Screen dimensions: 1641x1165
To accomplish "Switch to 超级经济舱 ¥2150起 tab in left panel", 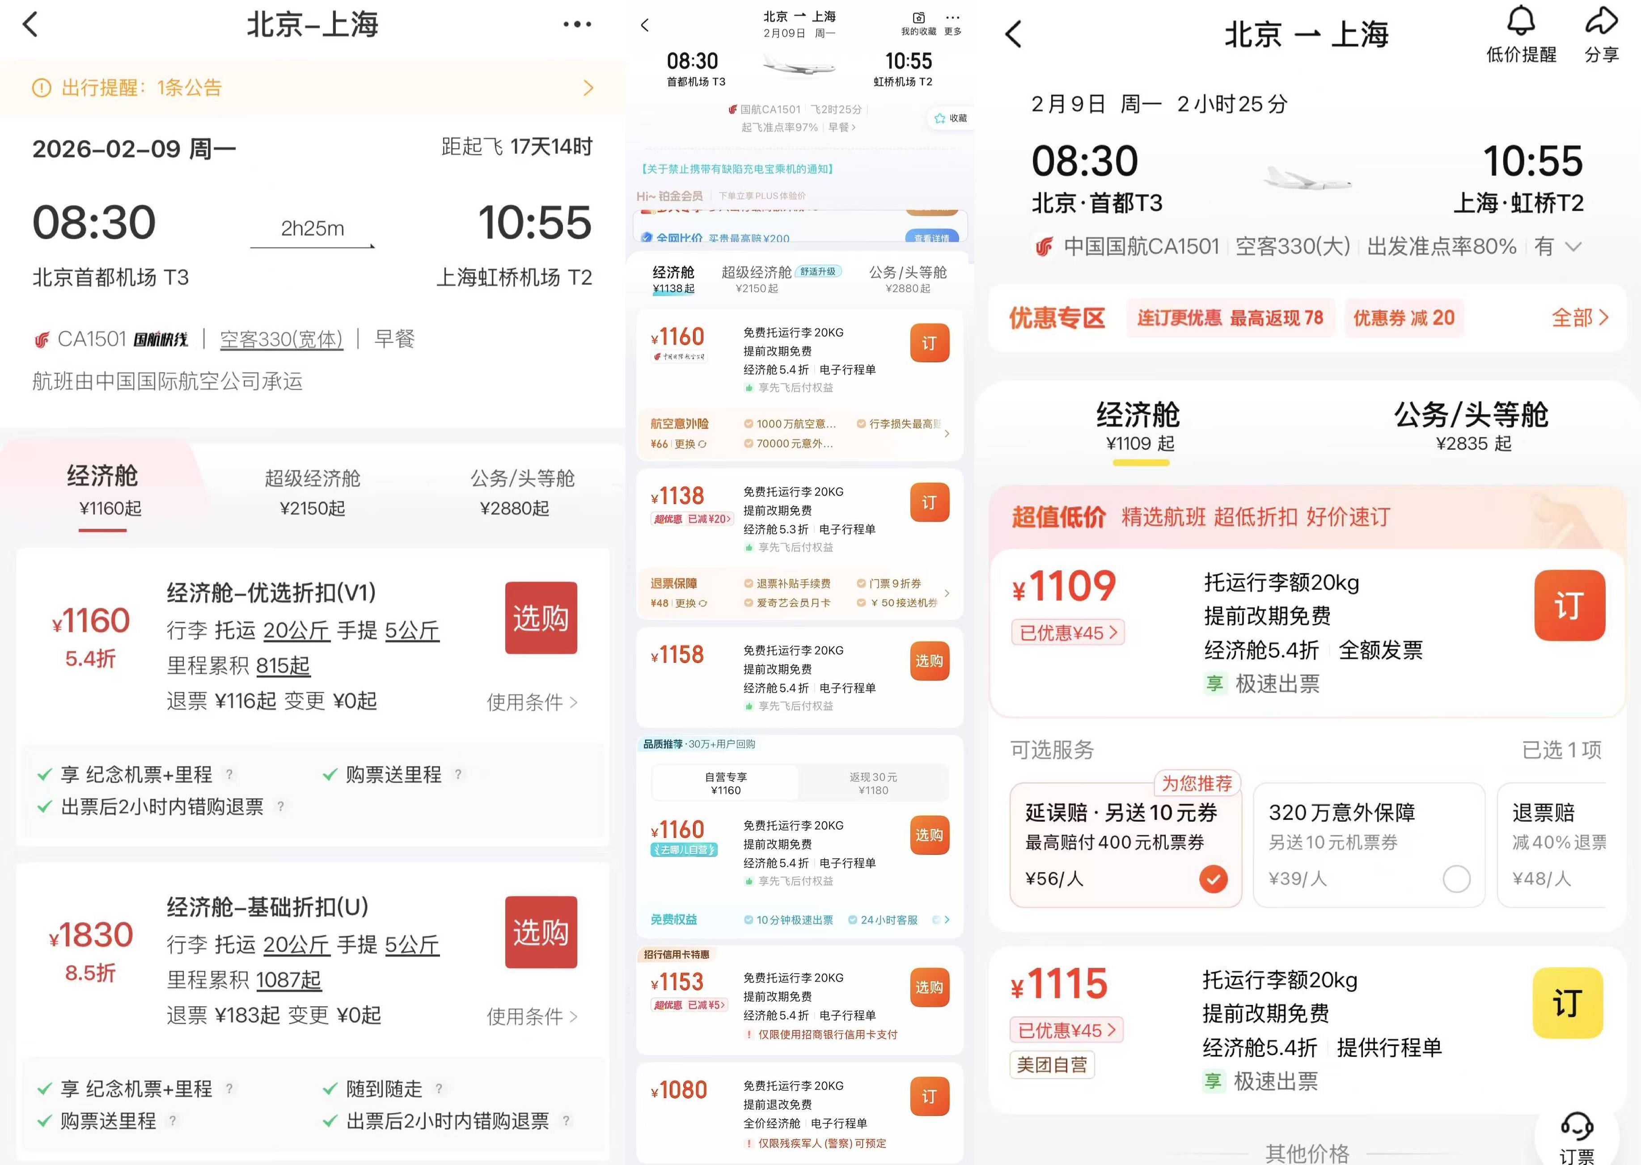I will tap(312, 493).
